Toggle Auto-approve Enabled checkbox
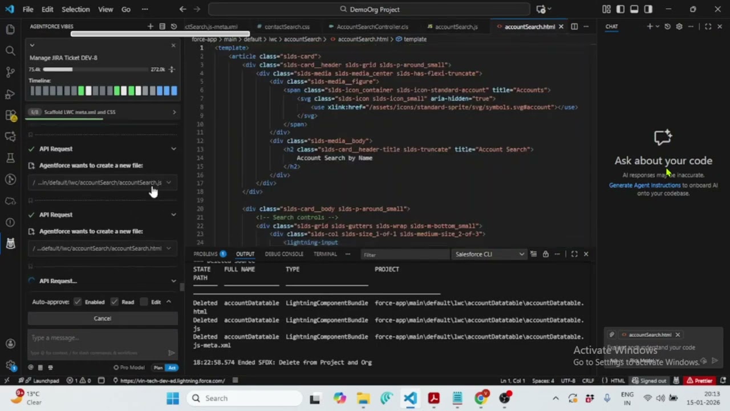Screen dimensions: 730x411 (x=78, y=302)
